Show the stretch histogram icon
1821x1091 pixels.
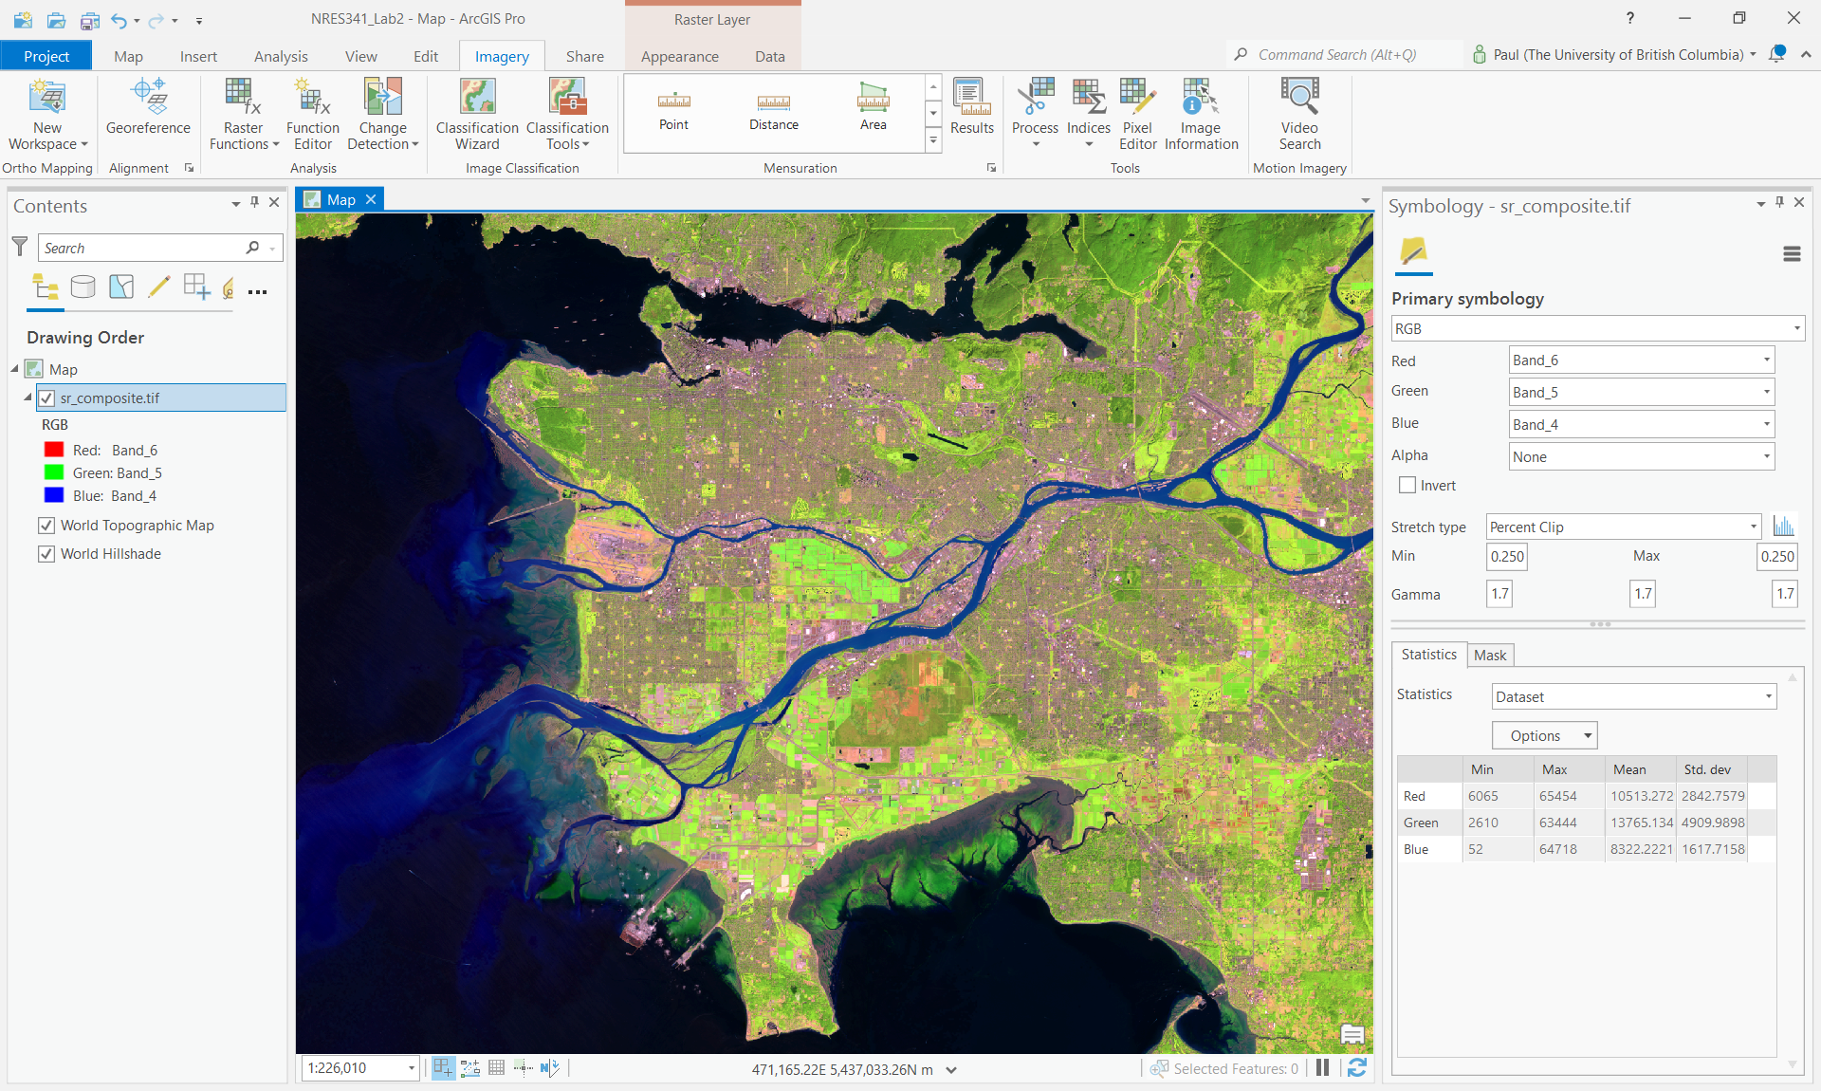pos(1784,527)
